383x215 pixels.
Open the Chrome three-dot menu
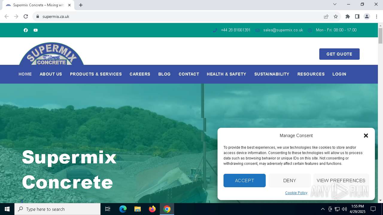[376, 16]
